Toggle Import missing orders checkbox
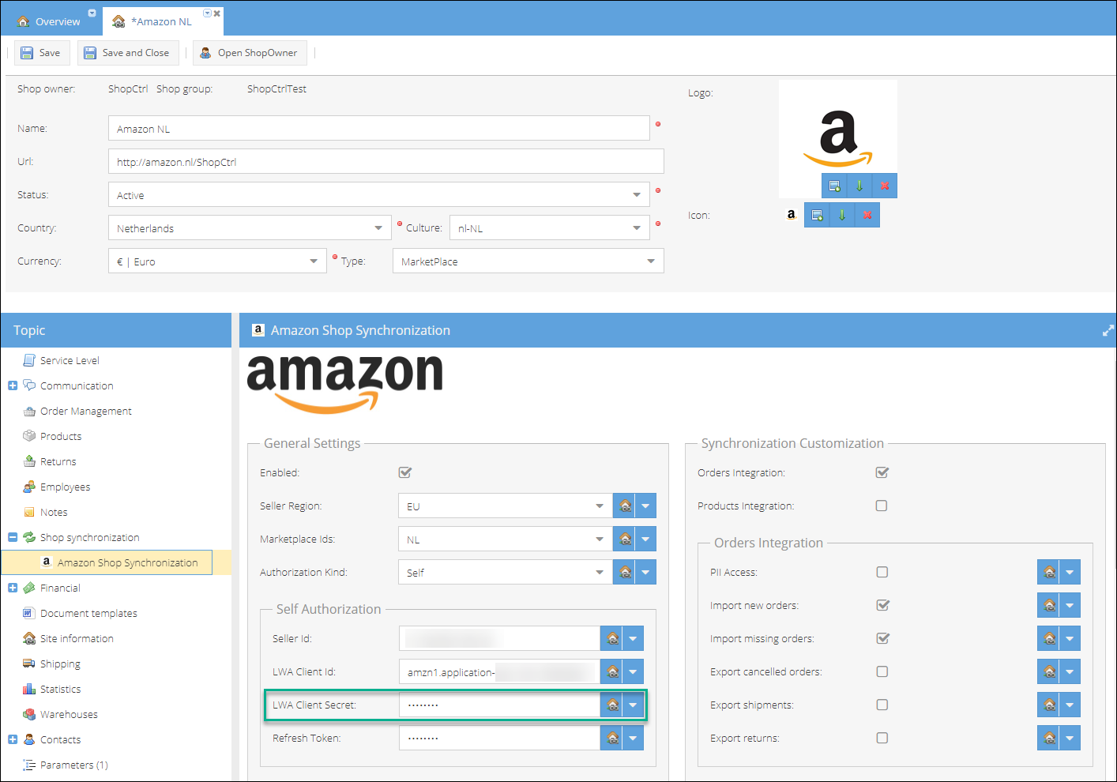1117x782 pixels. click(x=883, y=638)
